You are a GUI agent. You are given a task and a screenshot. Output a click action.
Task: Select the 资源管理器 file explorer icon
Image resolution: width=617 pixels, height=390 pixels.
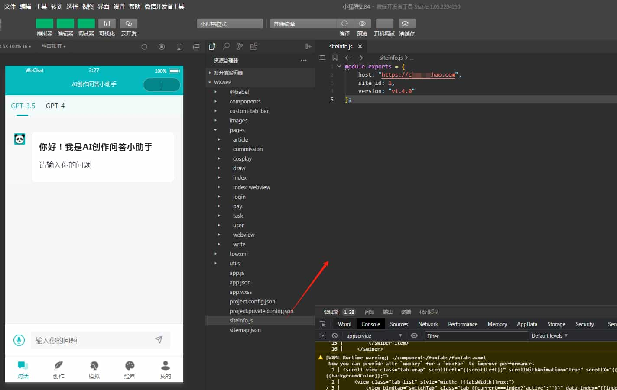click(212, 46)
